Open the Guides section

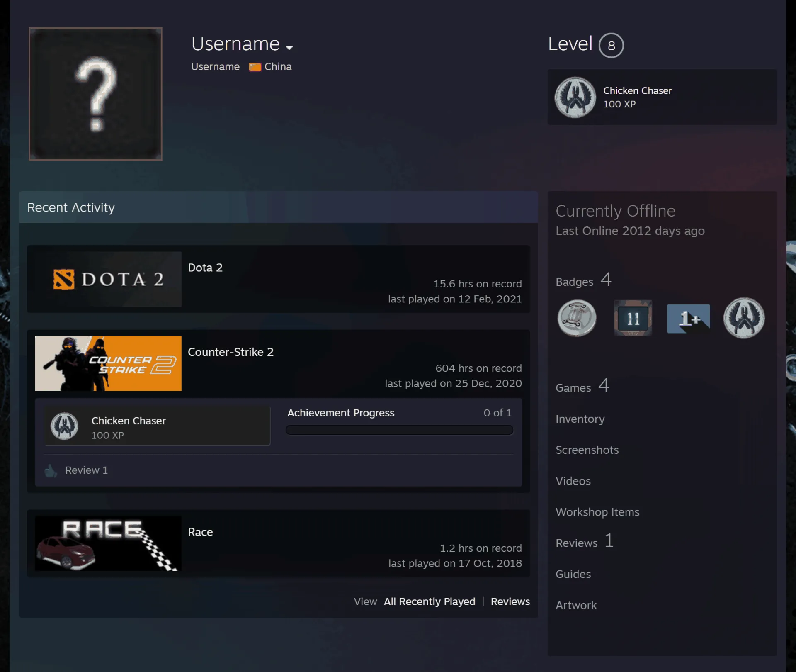point(573,574)
